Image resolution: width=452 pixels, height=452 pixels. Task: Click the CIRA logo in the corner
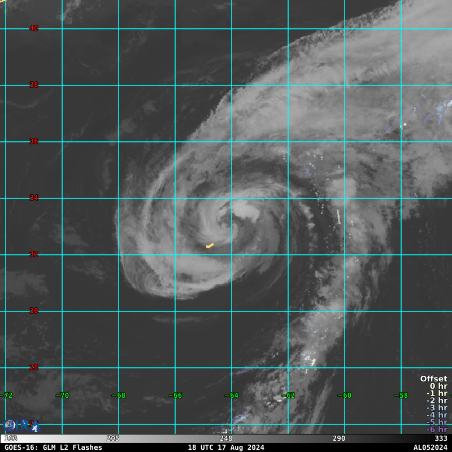(x=20, y=425)
